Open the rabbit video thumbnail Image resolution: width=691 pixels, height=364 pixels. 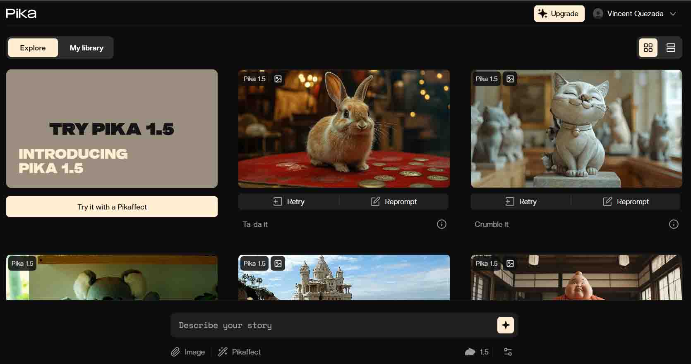pos(344,128)
